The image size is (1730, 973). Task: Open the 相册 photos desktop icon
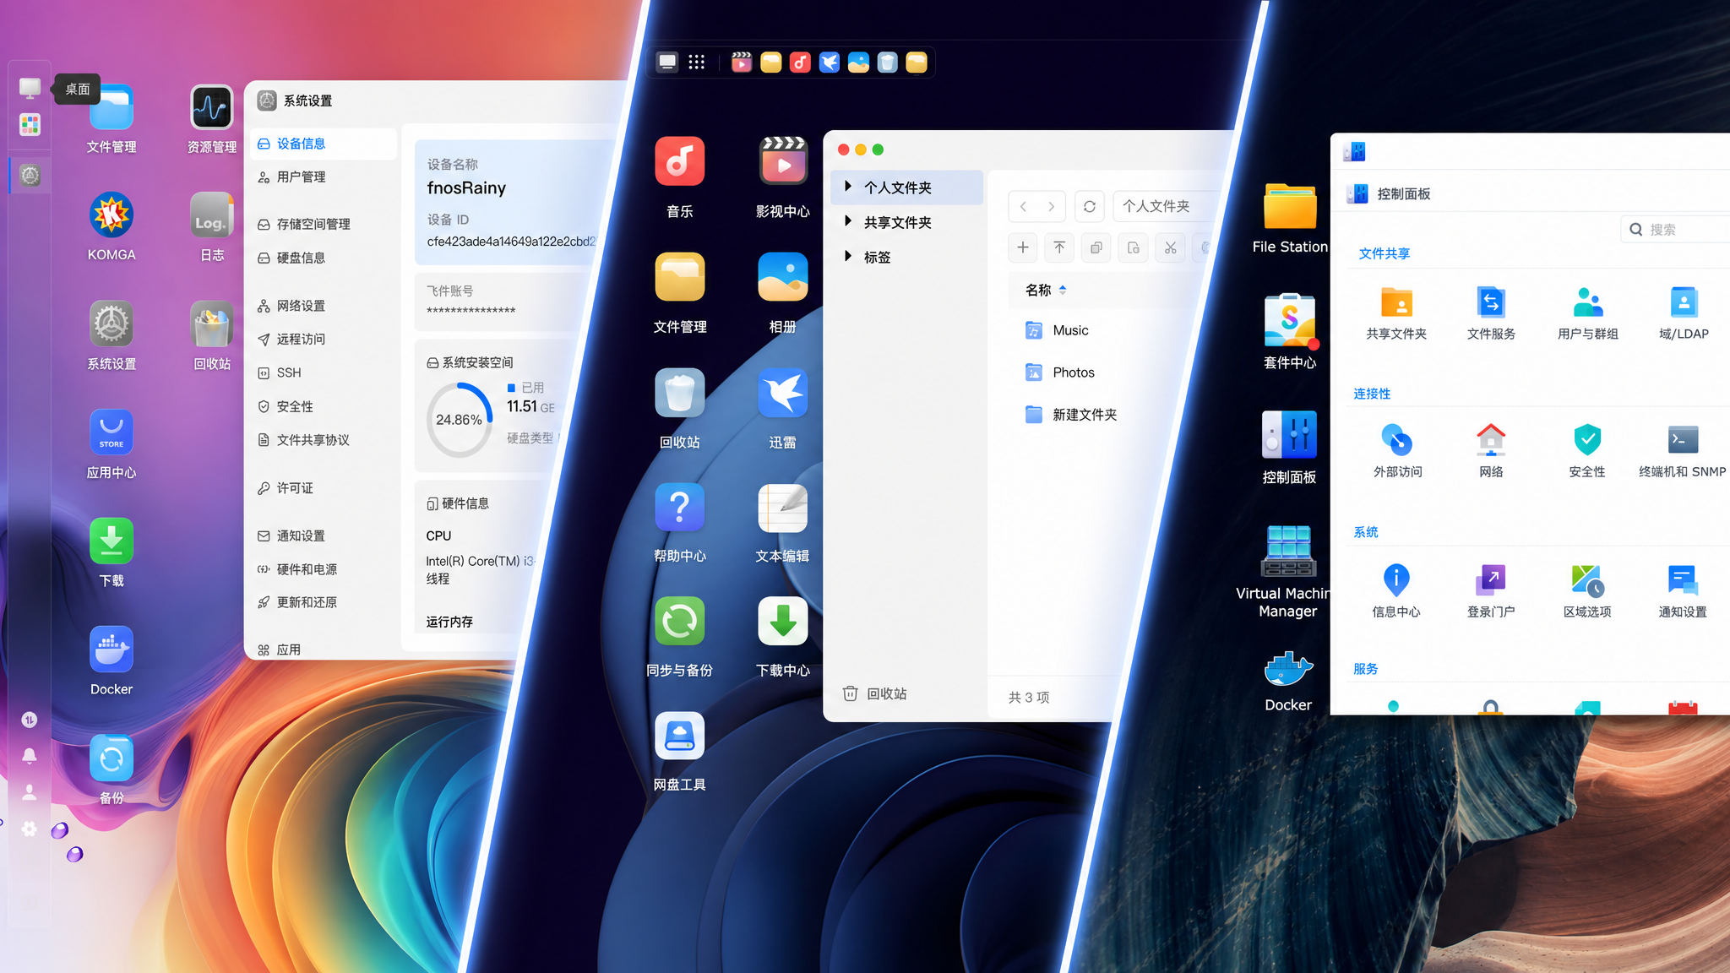pyautogui.click(x=783, y=277)
